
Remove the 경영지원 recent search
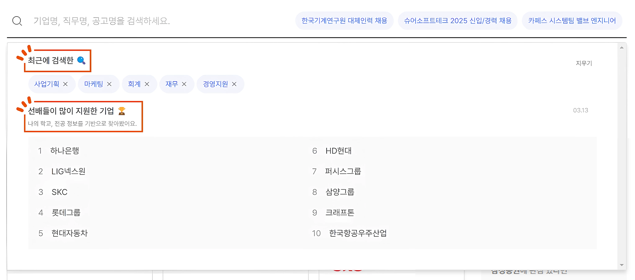point(234,84)
